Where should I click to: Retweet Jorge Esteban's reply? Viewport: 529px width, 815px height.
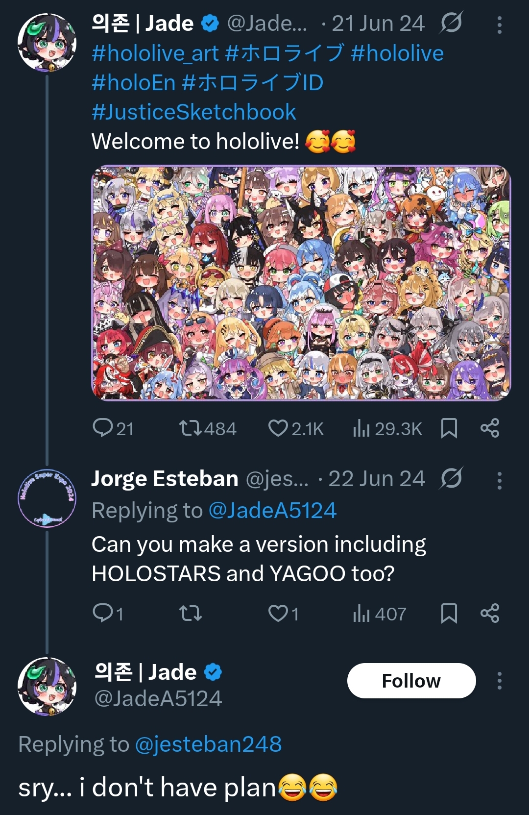coord(190,613)
